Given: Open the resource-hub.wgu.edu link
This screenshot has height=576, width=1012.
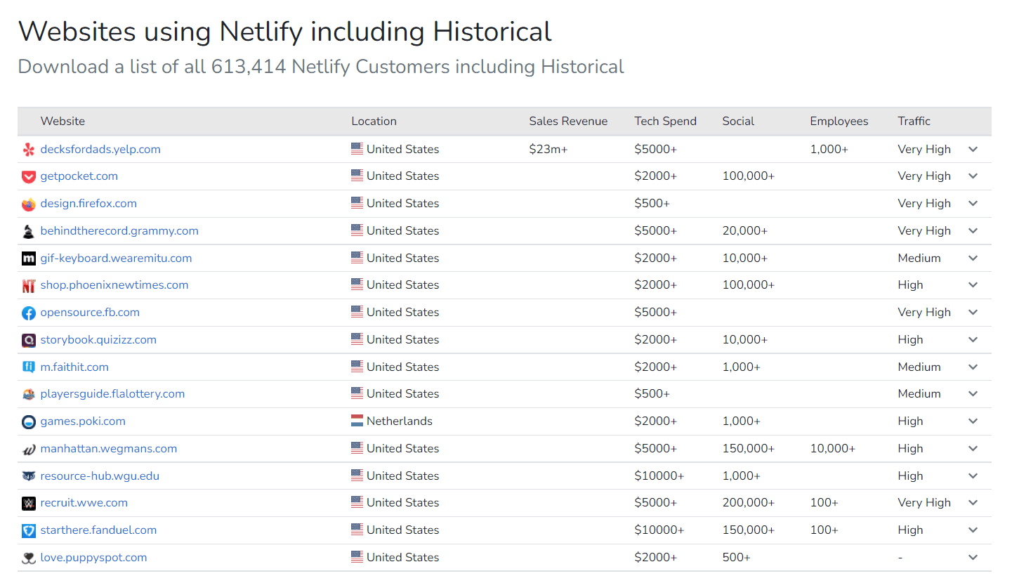Looking at the screenshot, I should pyautogui.click(x=100, y=476).
